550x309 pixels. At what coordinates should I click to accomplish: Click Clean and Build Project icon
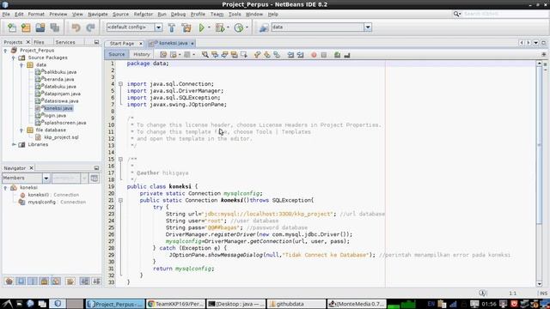coord(186,27)
